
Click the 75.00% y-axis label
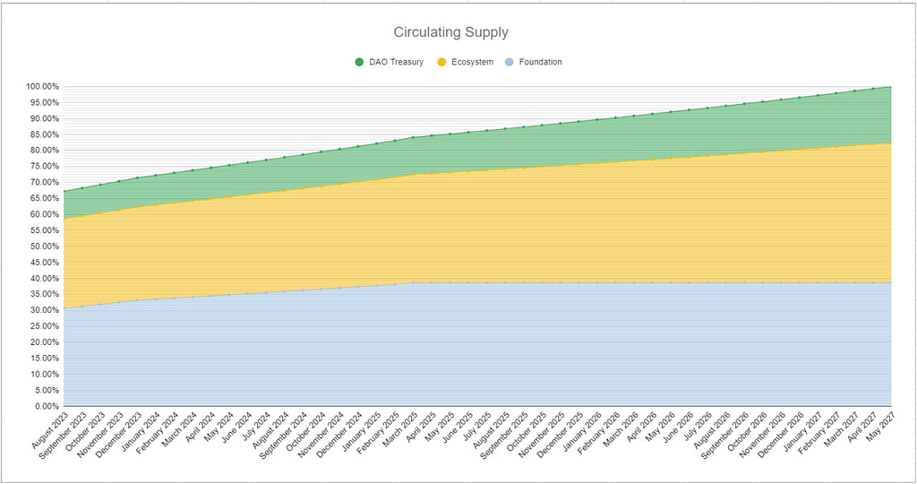tap(44, 166)
